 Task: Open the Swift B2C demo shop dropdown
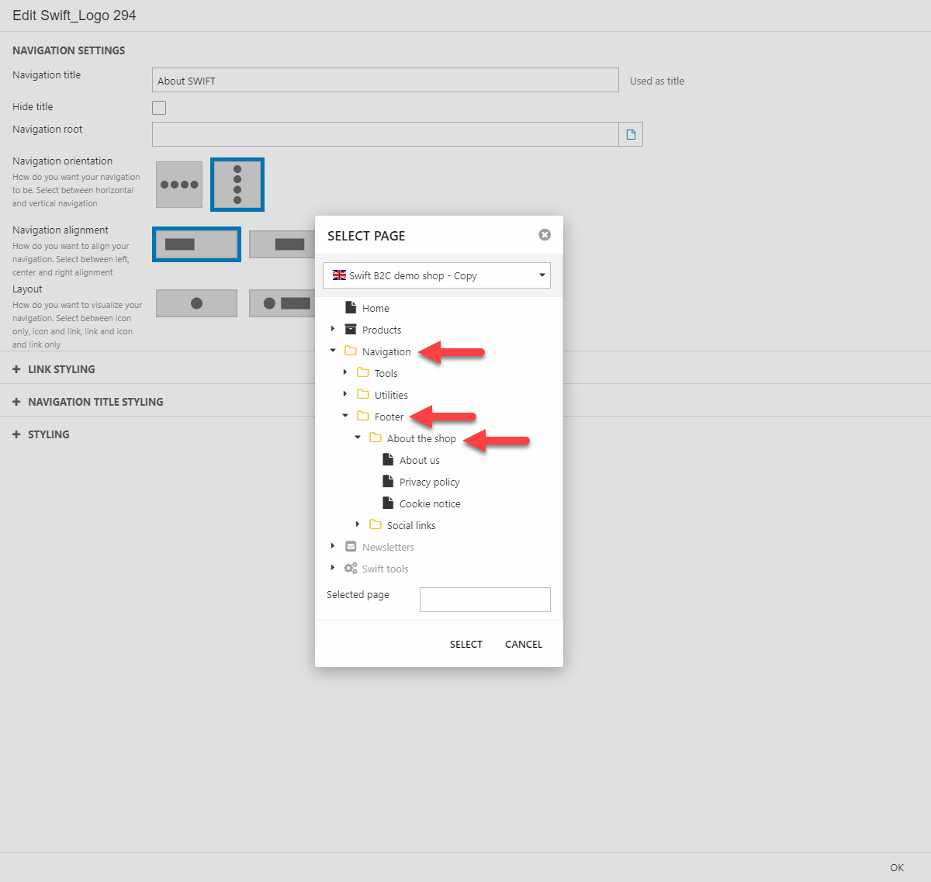pos(437,275)
